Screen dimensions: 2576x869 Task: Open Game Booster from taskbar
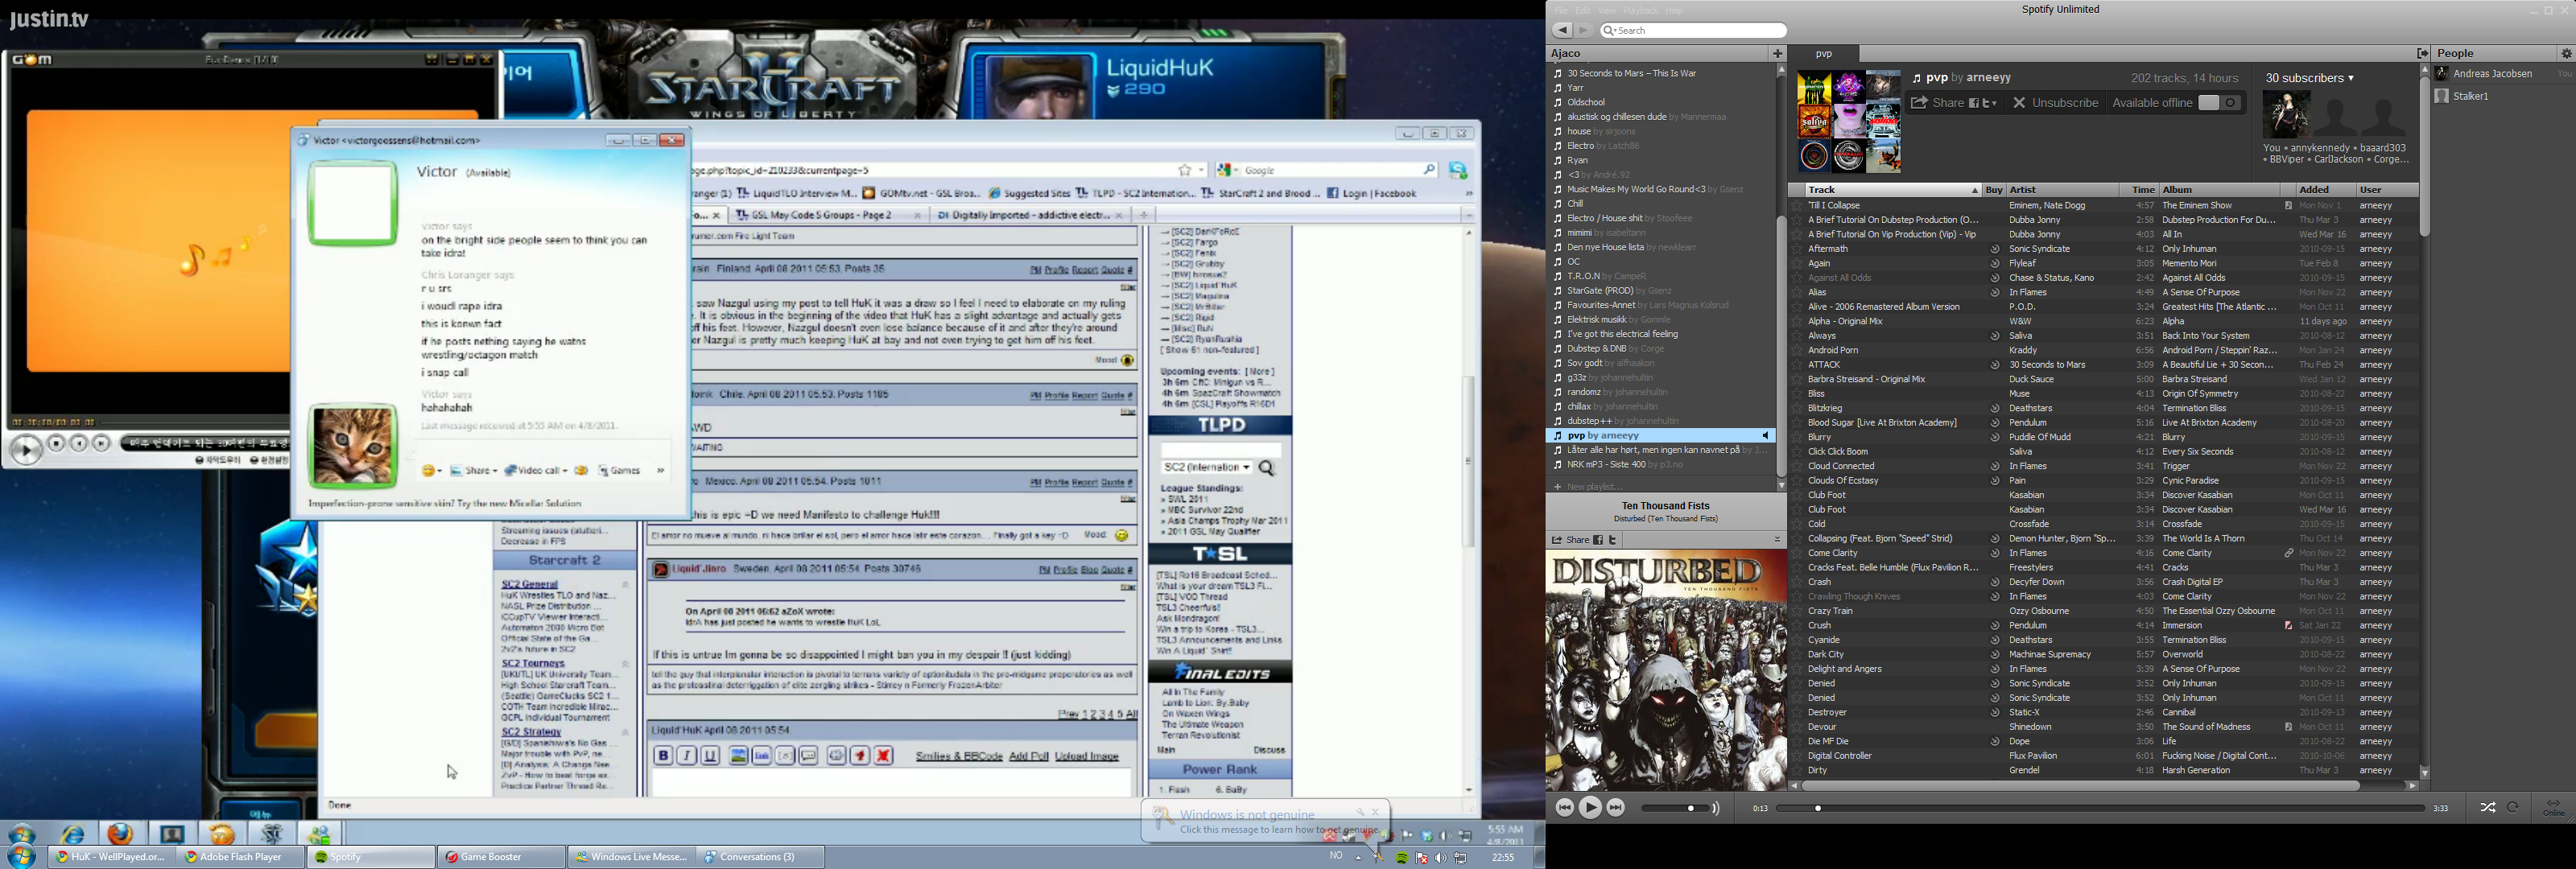(x=501, y=857)
